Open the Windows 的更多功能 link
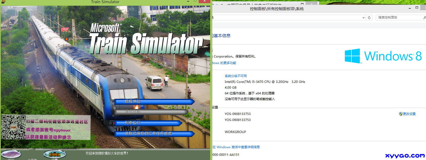This screenshot has height=160, width=426. tap(224, 63)
